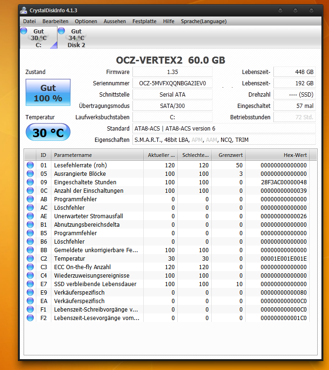
Task: Click the 448 GB Lebenszeit field
Action: tap(294, 72)
